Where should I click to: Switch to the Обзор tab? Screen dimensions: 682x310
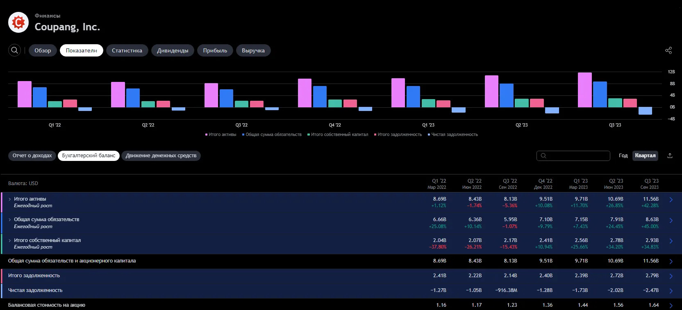click(x=43, y=50)
